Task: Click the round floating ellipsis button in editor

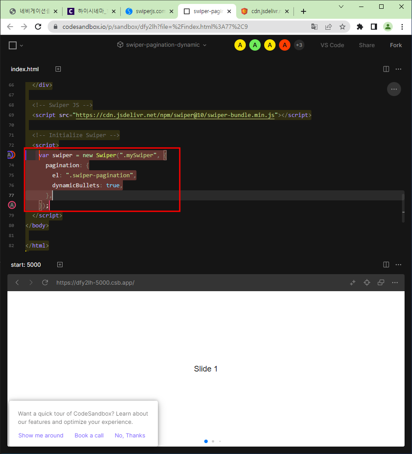Action: click(394, 89)
